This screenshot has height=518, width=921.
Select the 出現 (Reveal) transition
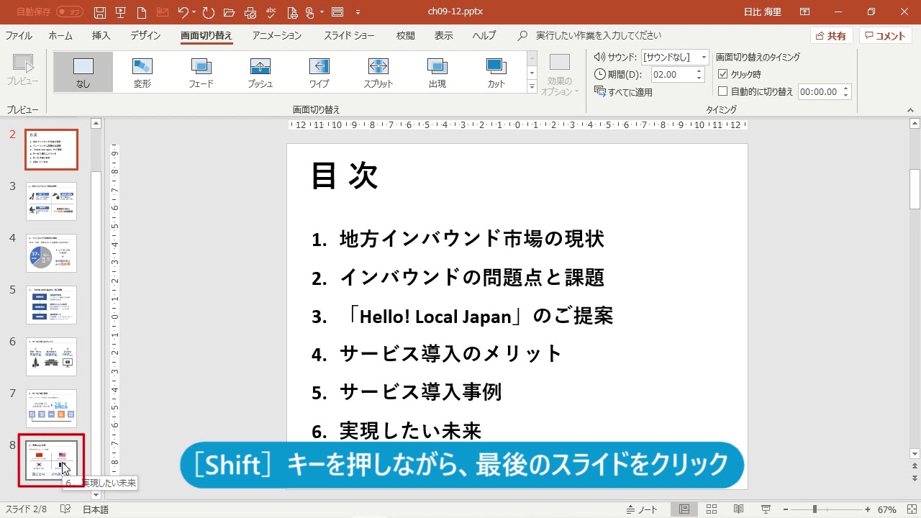[x=437, y=72]
